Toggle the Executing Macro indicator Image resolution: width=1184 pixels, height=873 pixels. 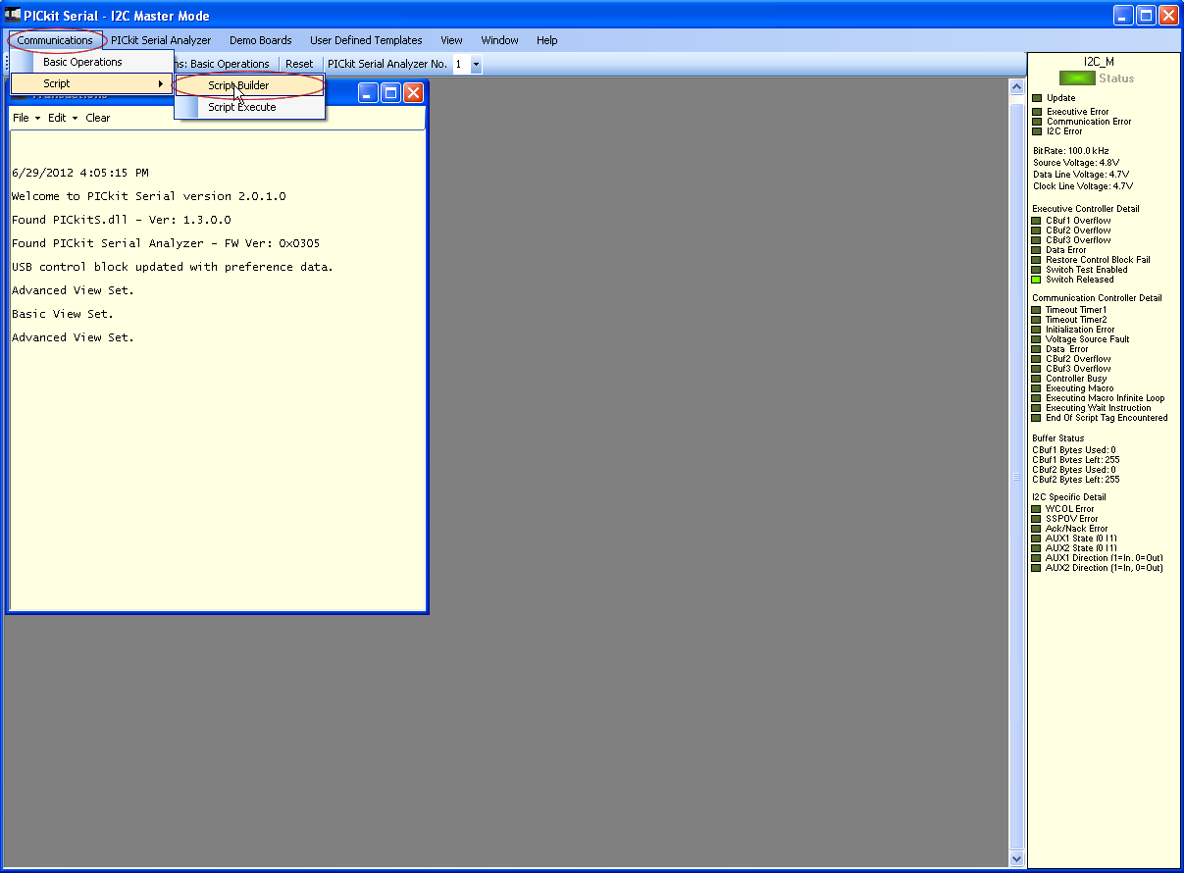[1036, 387]
